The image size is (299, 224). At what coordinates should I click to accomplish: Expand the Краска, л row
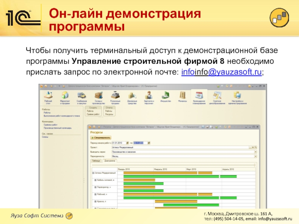click(x=95, y=201)
